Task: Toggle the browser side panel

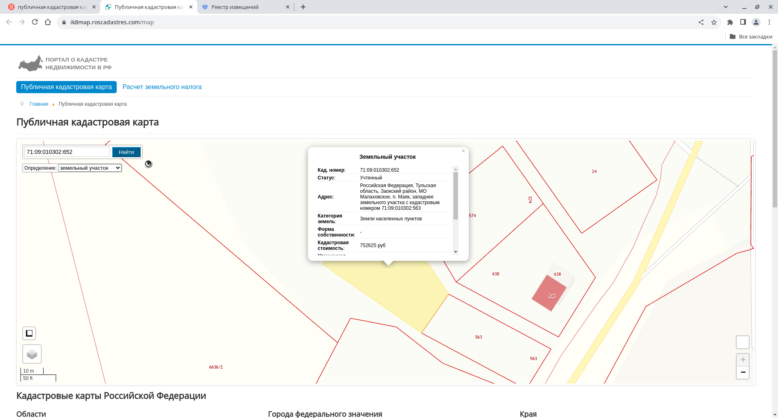Action: pyautogui.click(x=743, y=22)
